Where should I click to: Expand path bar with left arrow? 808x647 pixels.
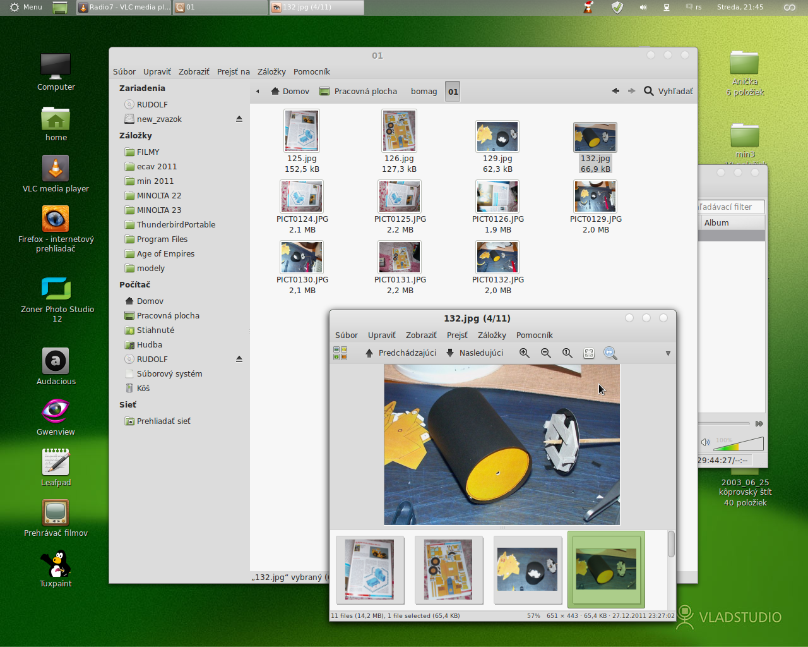click(x=258, y=92)
